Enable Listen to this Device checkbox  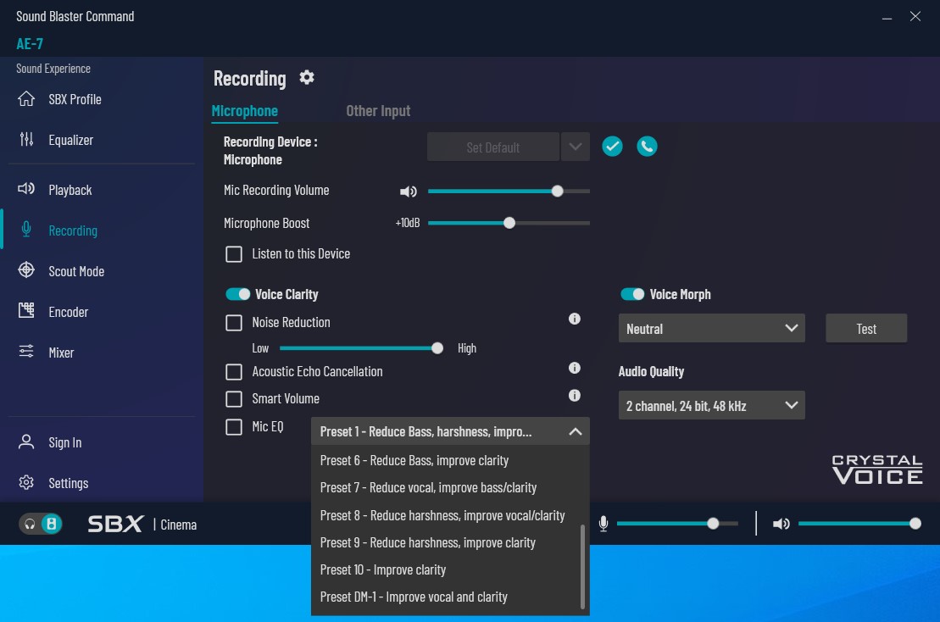[234, 254]
